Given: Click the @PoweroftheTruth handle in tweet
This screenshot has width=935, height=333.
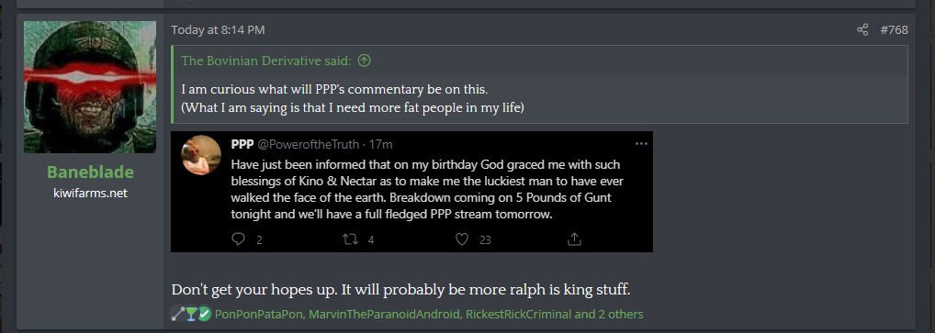Looking at the screenshot, I should 309,144.
